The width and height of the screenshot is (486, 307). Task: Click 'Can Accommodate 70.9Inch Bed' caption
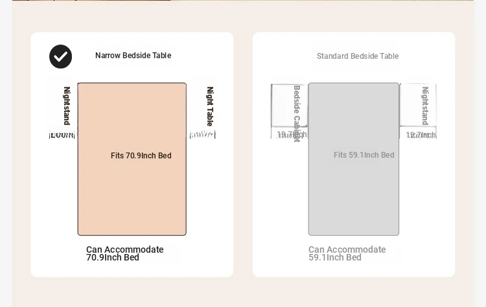coord(124,253)
